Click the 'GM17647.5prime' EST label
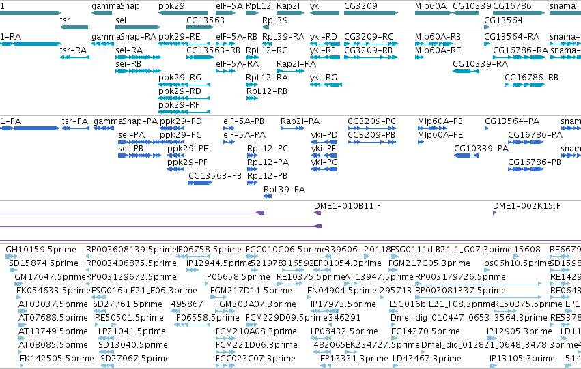 pyautogui.click(x=50, y=277)
